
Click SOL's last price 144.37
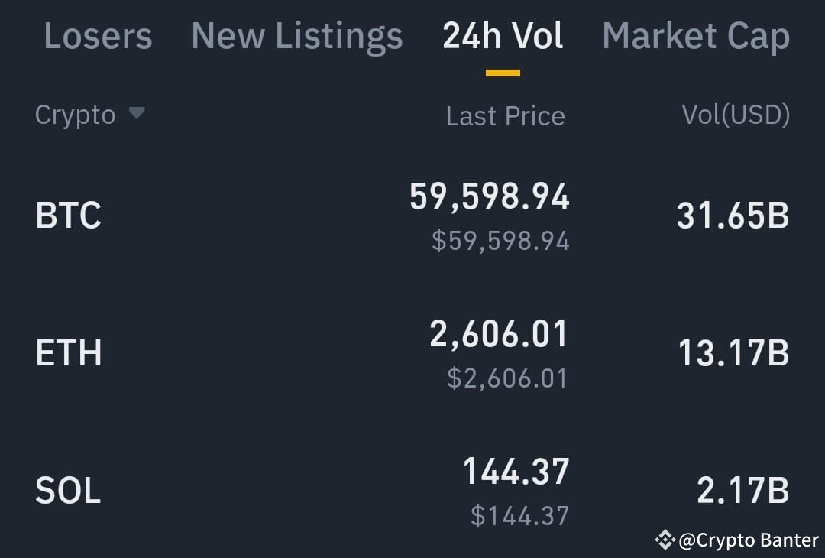(x=515, y=472)
